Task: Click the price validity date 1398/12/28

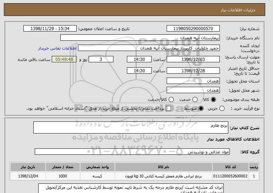Action: [x=193, y=70]
